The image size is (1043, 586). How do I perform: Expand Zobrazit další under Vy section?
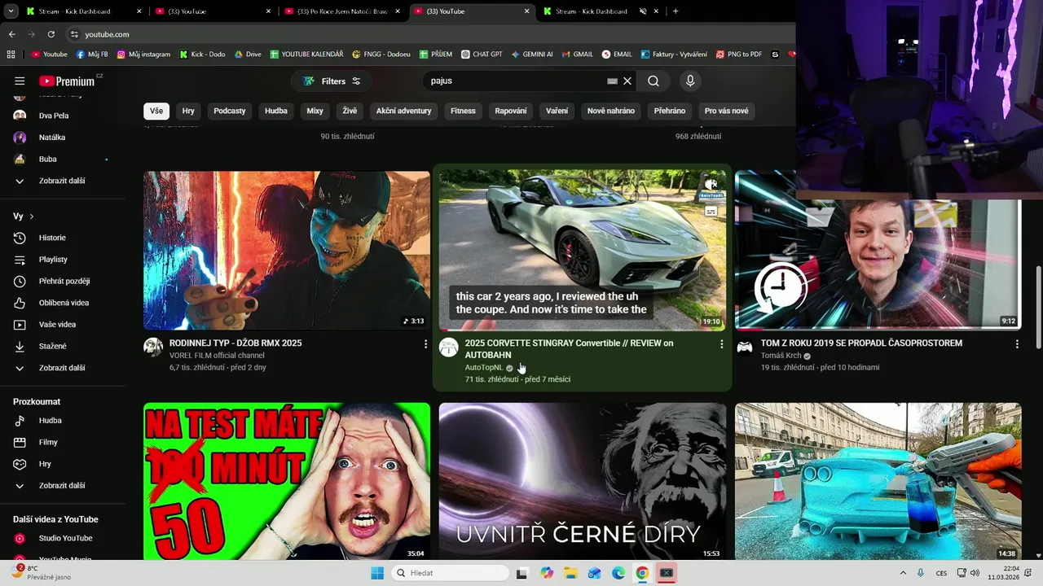(x=63, y=368)
